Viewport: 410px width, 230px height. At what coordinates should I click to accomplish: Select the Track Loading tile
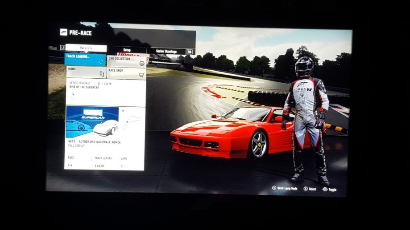(85, 60)
